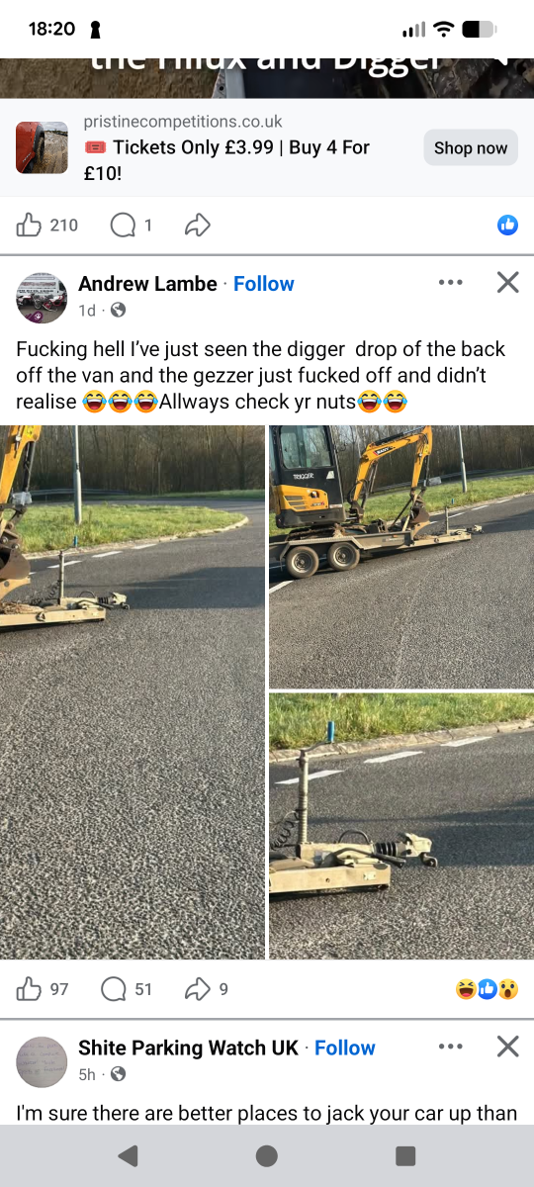Open top-right photo of digger on trailer
This screenshot has width=534, height=1187.
[401, 557]
